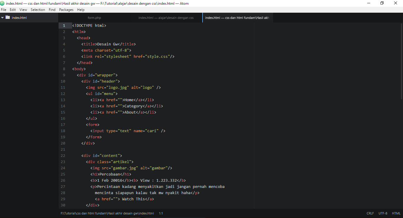Collapse the index.html item using its chevron
The height and width of the screenshot is (218, 403).
point(2,17)
